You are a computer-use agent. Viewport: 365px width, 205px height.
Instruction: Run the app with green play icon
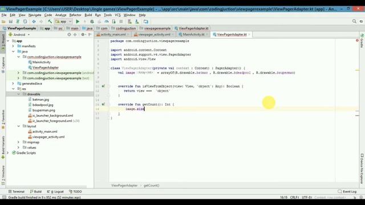[x=78, y=22]
